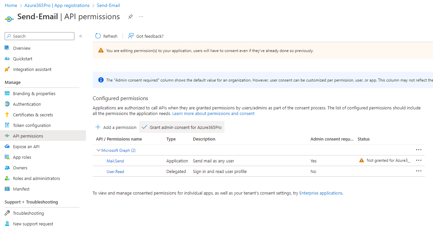Click the Description column header
This screenshot has height=231, width=433.
point(204,139)
